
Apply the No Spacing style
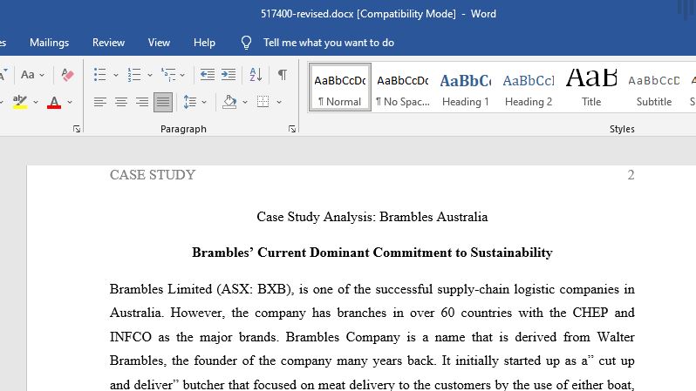point(403,87)
